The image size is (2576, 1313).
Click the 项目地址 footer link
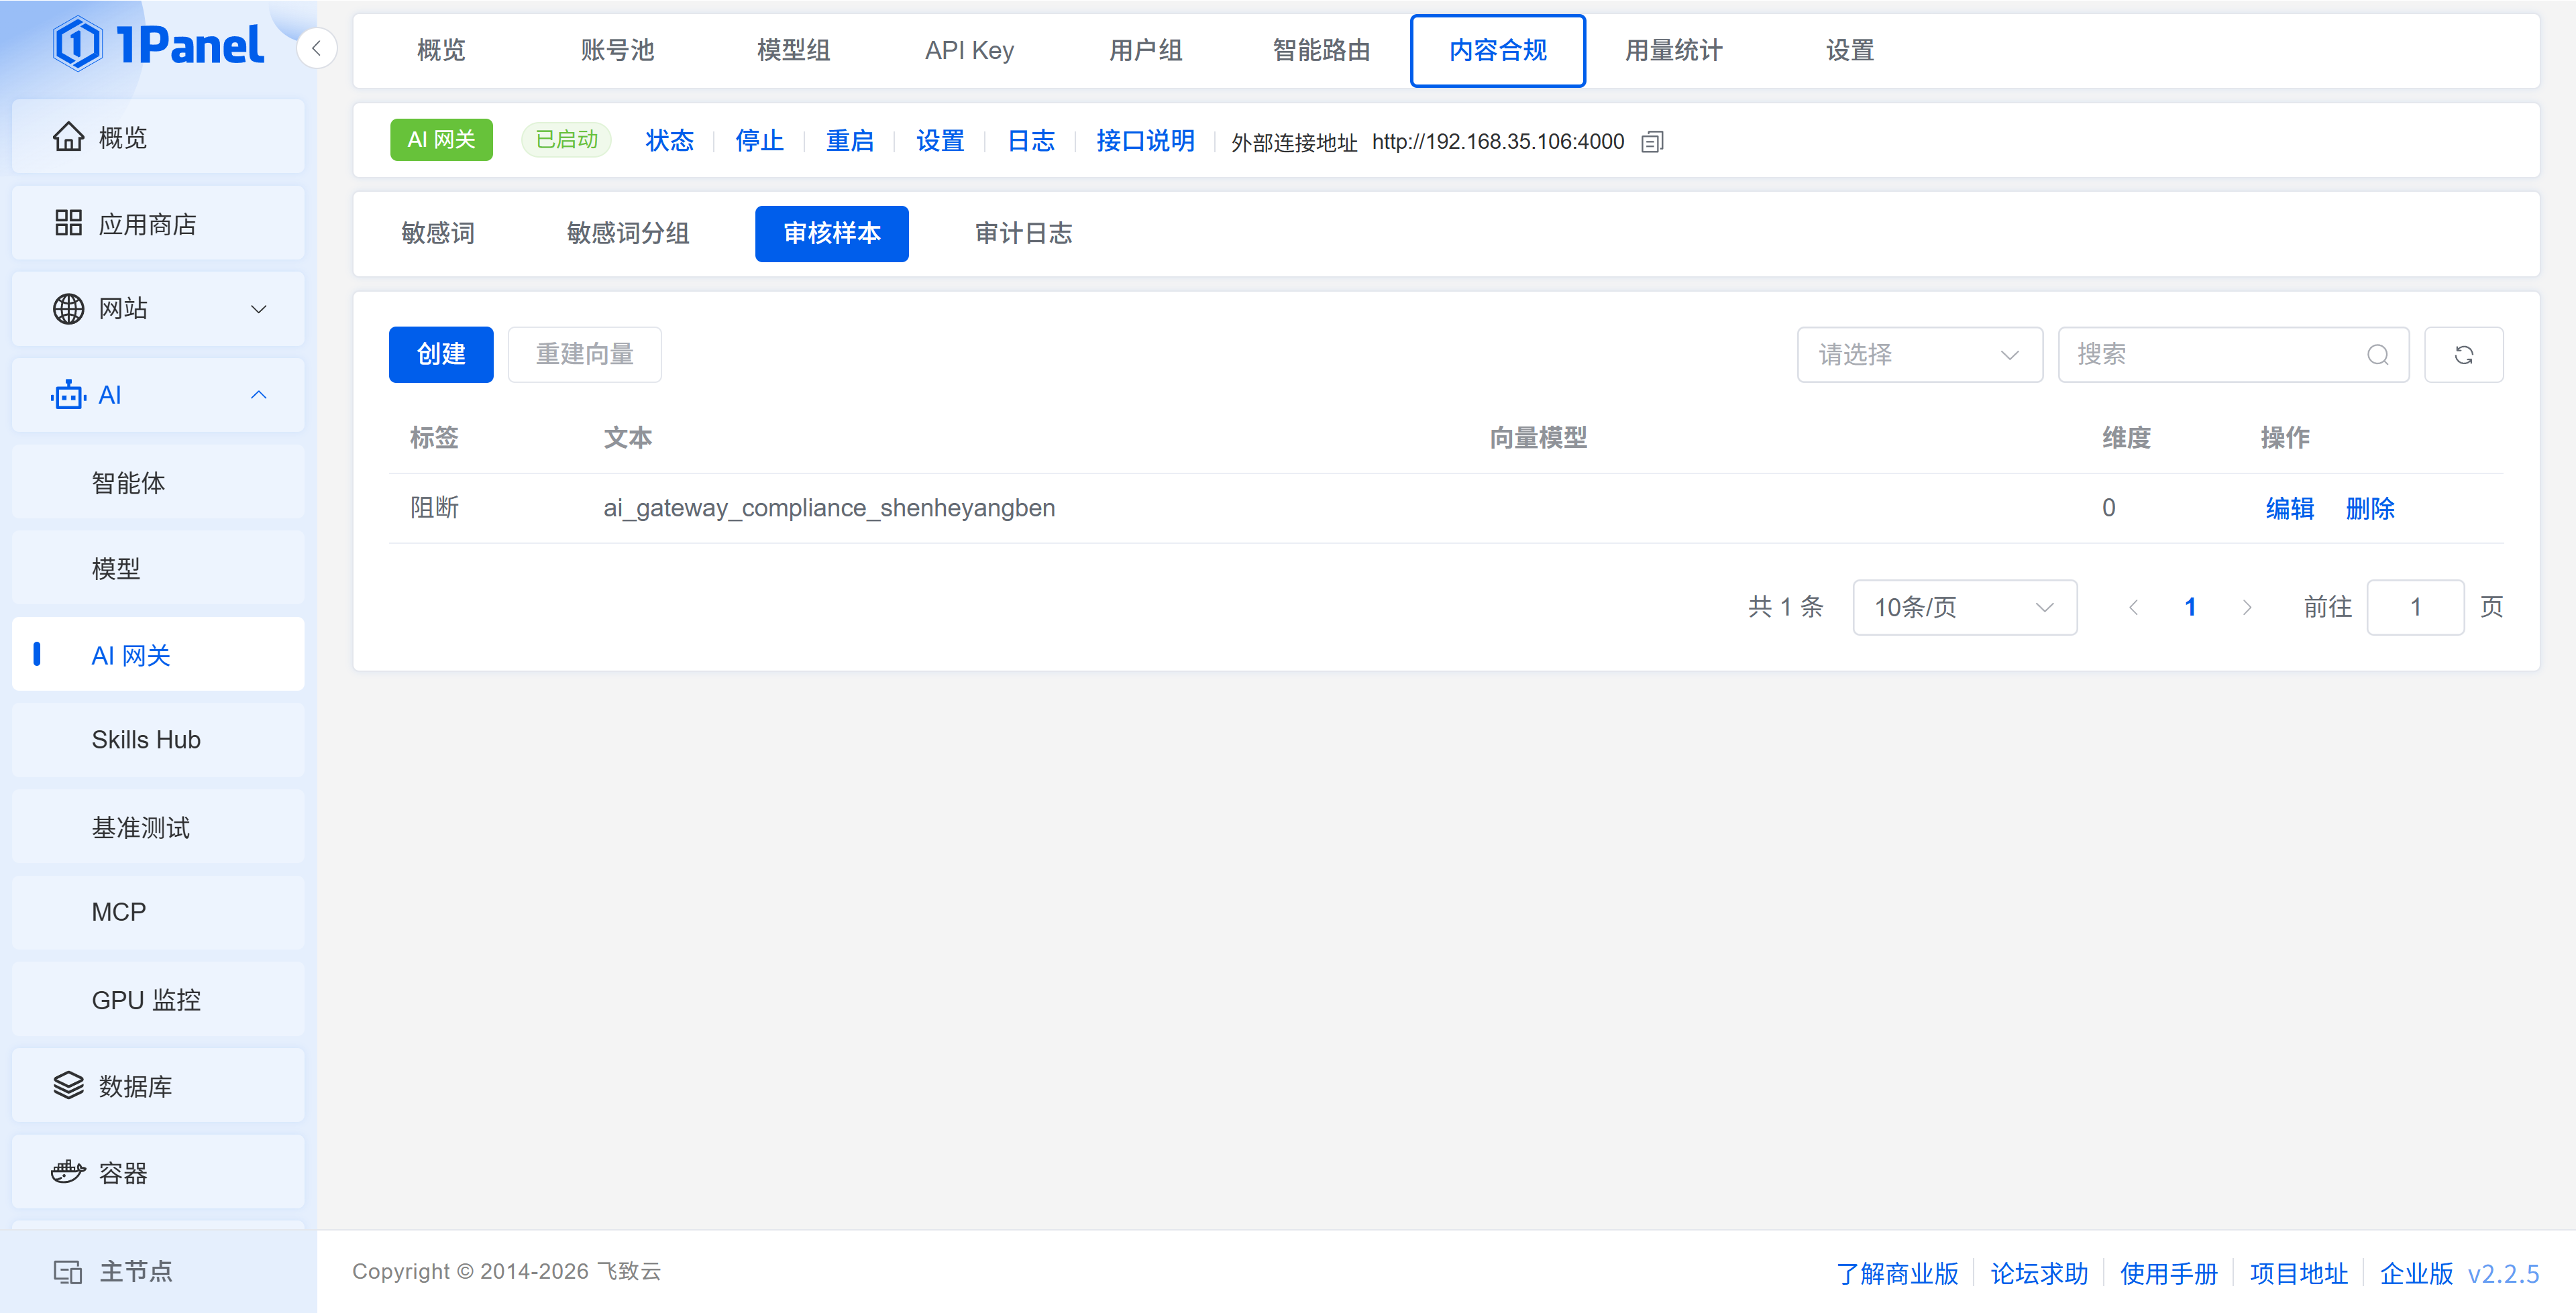(x=2298, y=1273)
